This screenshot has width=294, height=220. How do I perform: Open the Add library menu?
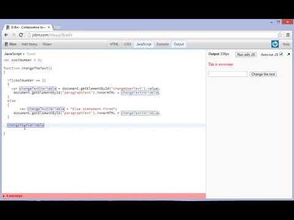[29, 44]
